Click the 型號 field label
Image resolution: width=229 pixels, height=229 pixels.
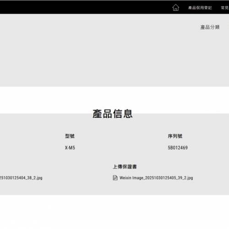70,136
